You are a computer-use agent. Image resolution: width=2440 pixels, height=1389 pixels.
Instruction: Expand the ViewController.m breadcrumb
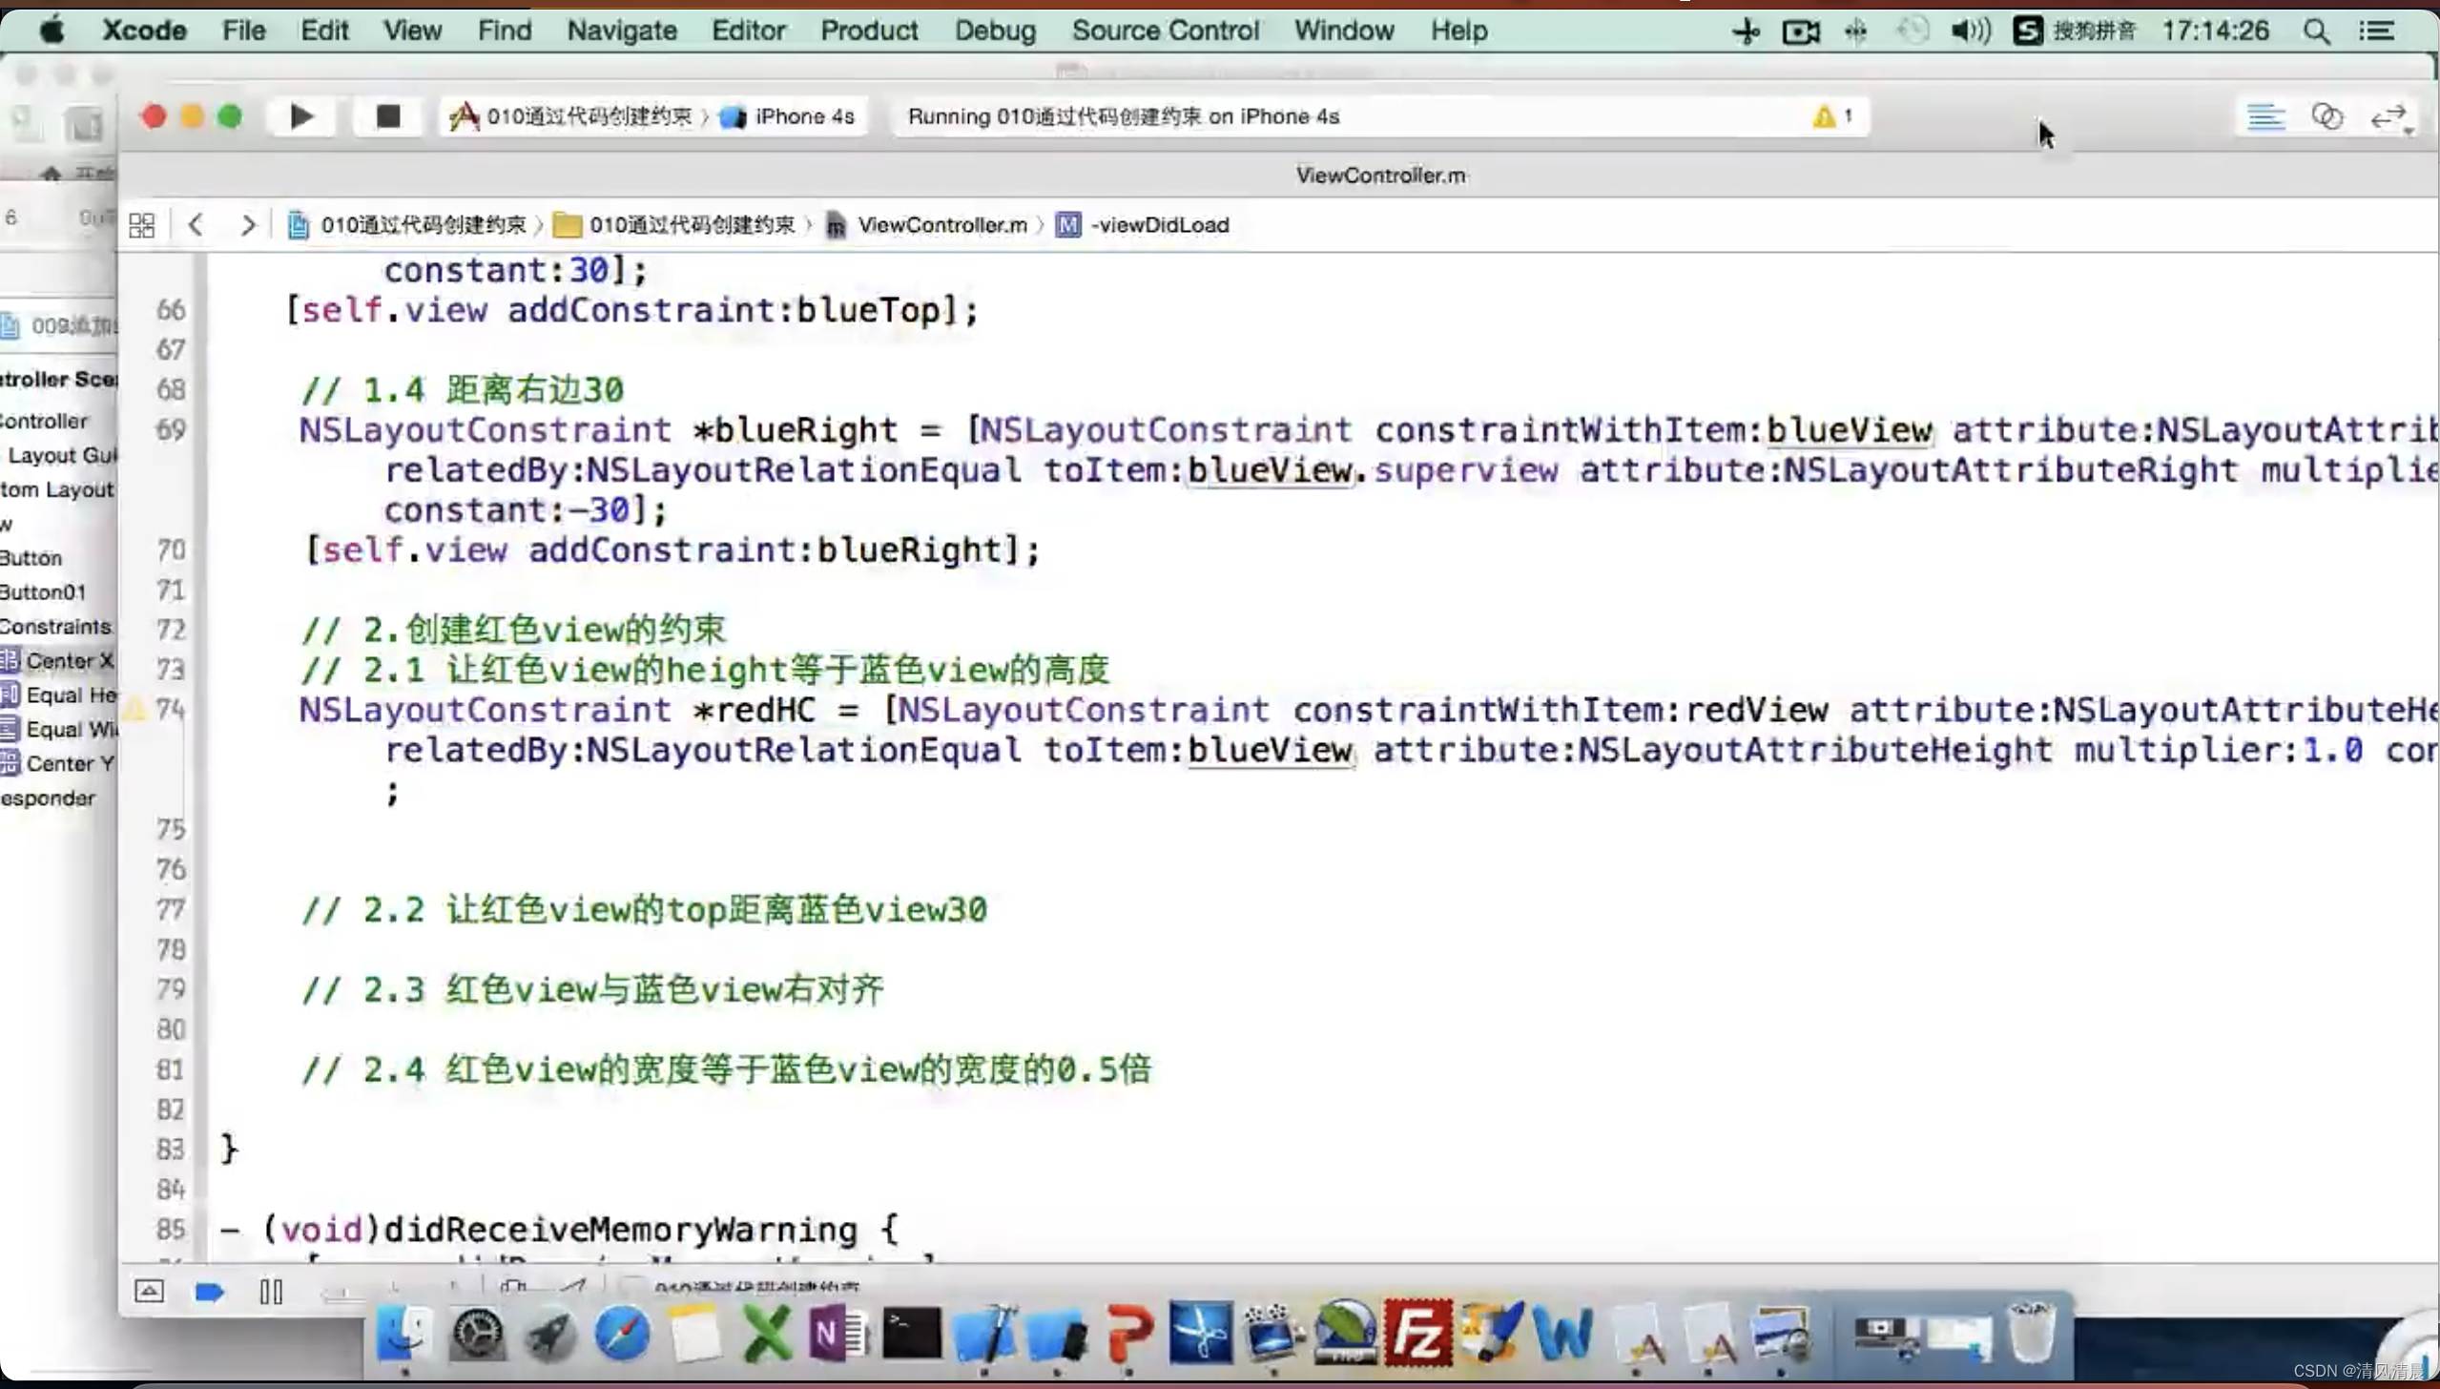(x=941, y=225)
